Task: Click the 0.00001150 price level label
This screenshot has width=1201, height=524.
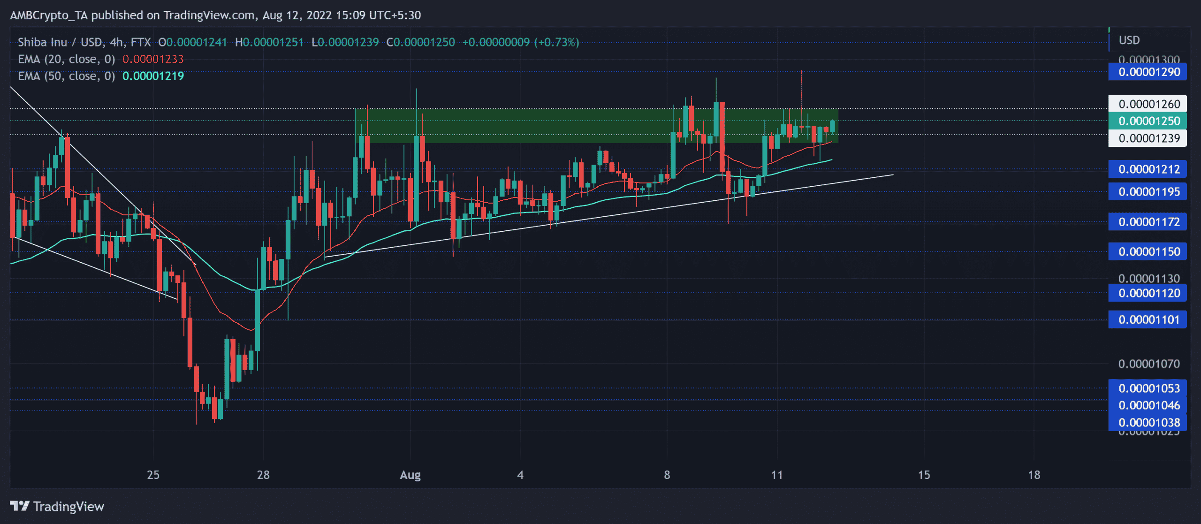Action: click(x=1148, y=251)
